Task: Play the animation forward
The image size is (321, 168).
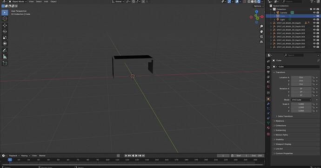Action: click(136, 155)
